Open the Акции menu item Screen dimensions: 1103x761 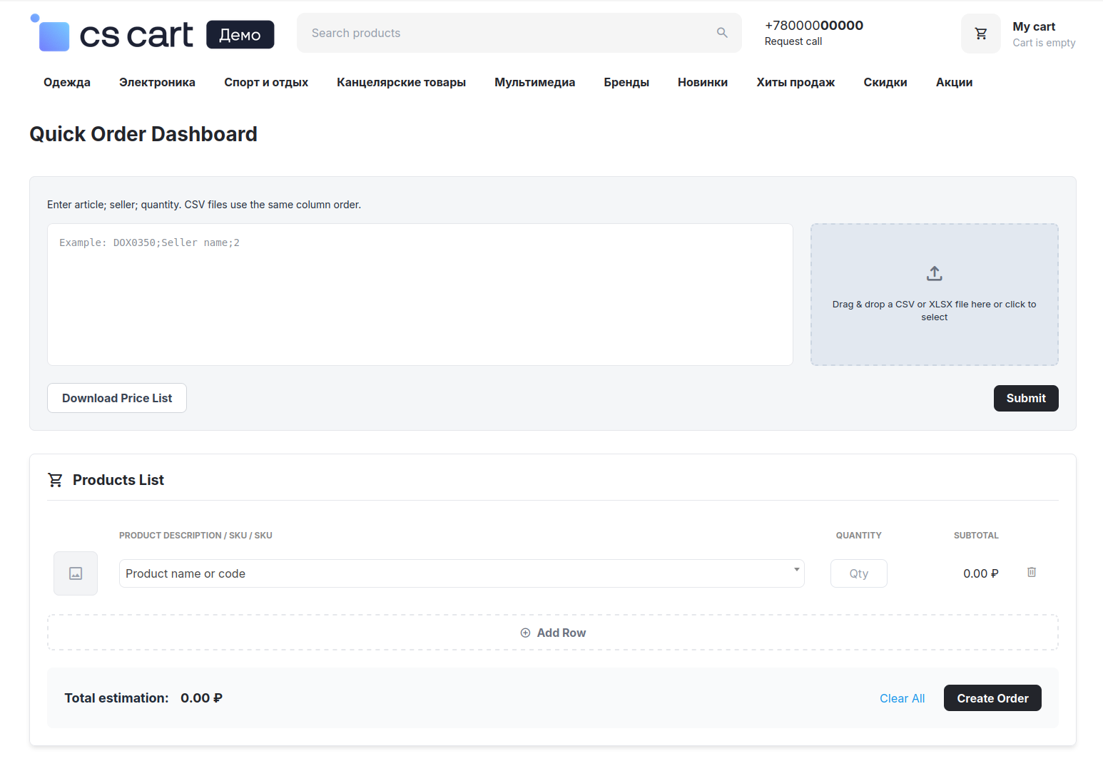[954, 82]
